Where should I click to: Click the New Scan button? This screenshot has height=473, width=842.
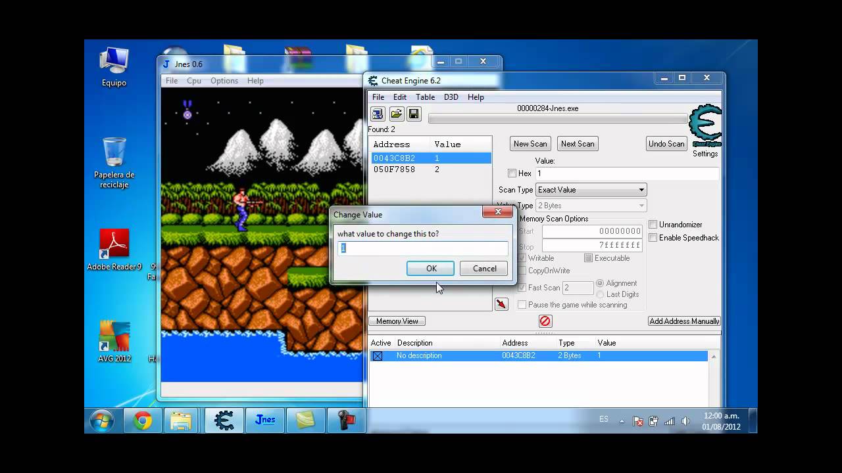click(530, 144)
